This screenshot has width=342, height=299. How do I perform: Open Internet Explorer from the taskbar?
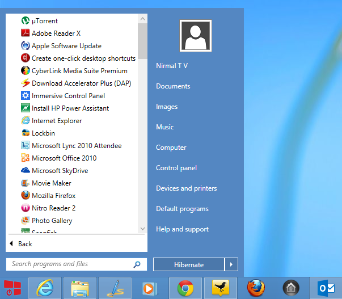(45, 288)
